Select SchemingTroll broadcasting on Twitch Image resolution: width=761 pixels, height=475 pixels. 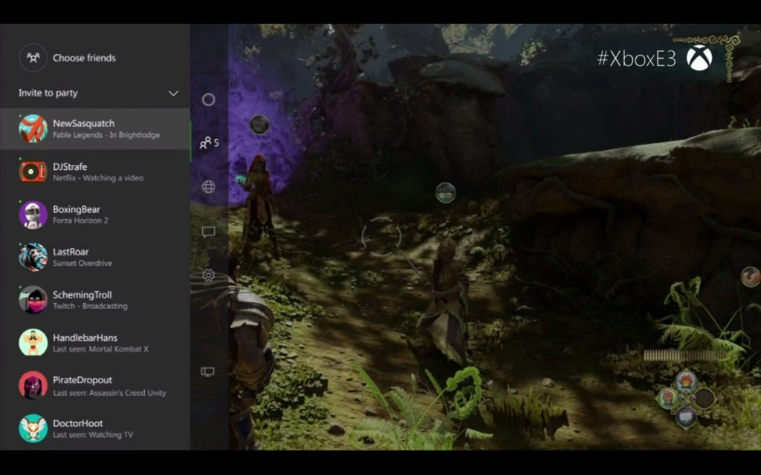tap(95, 300)
